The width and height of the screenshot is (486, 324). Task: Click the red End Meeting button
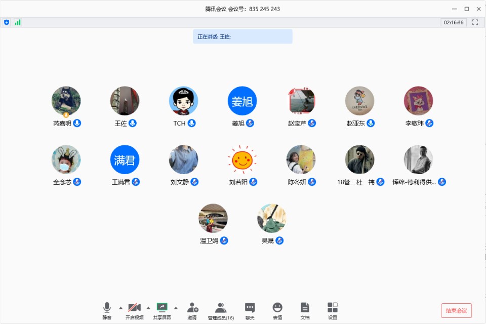(x=456, y=310)
